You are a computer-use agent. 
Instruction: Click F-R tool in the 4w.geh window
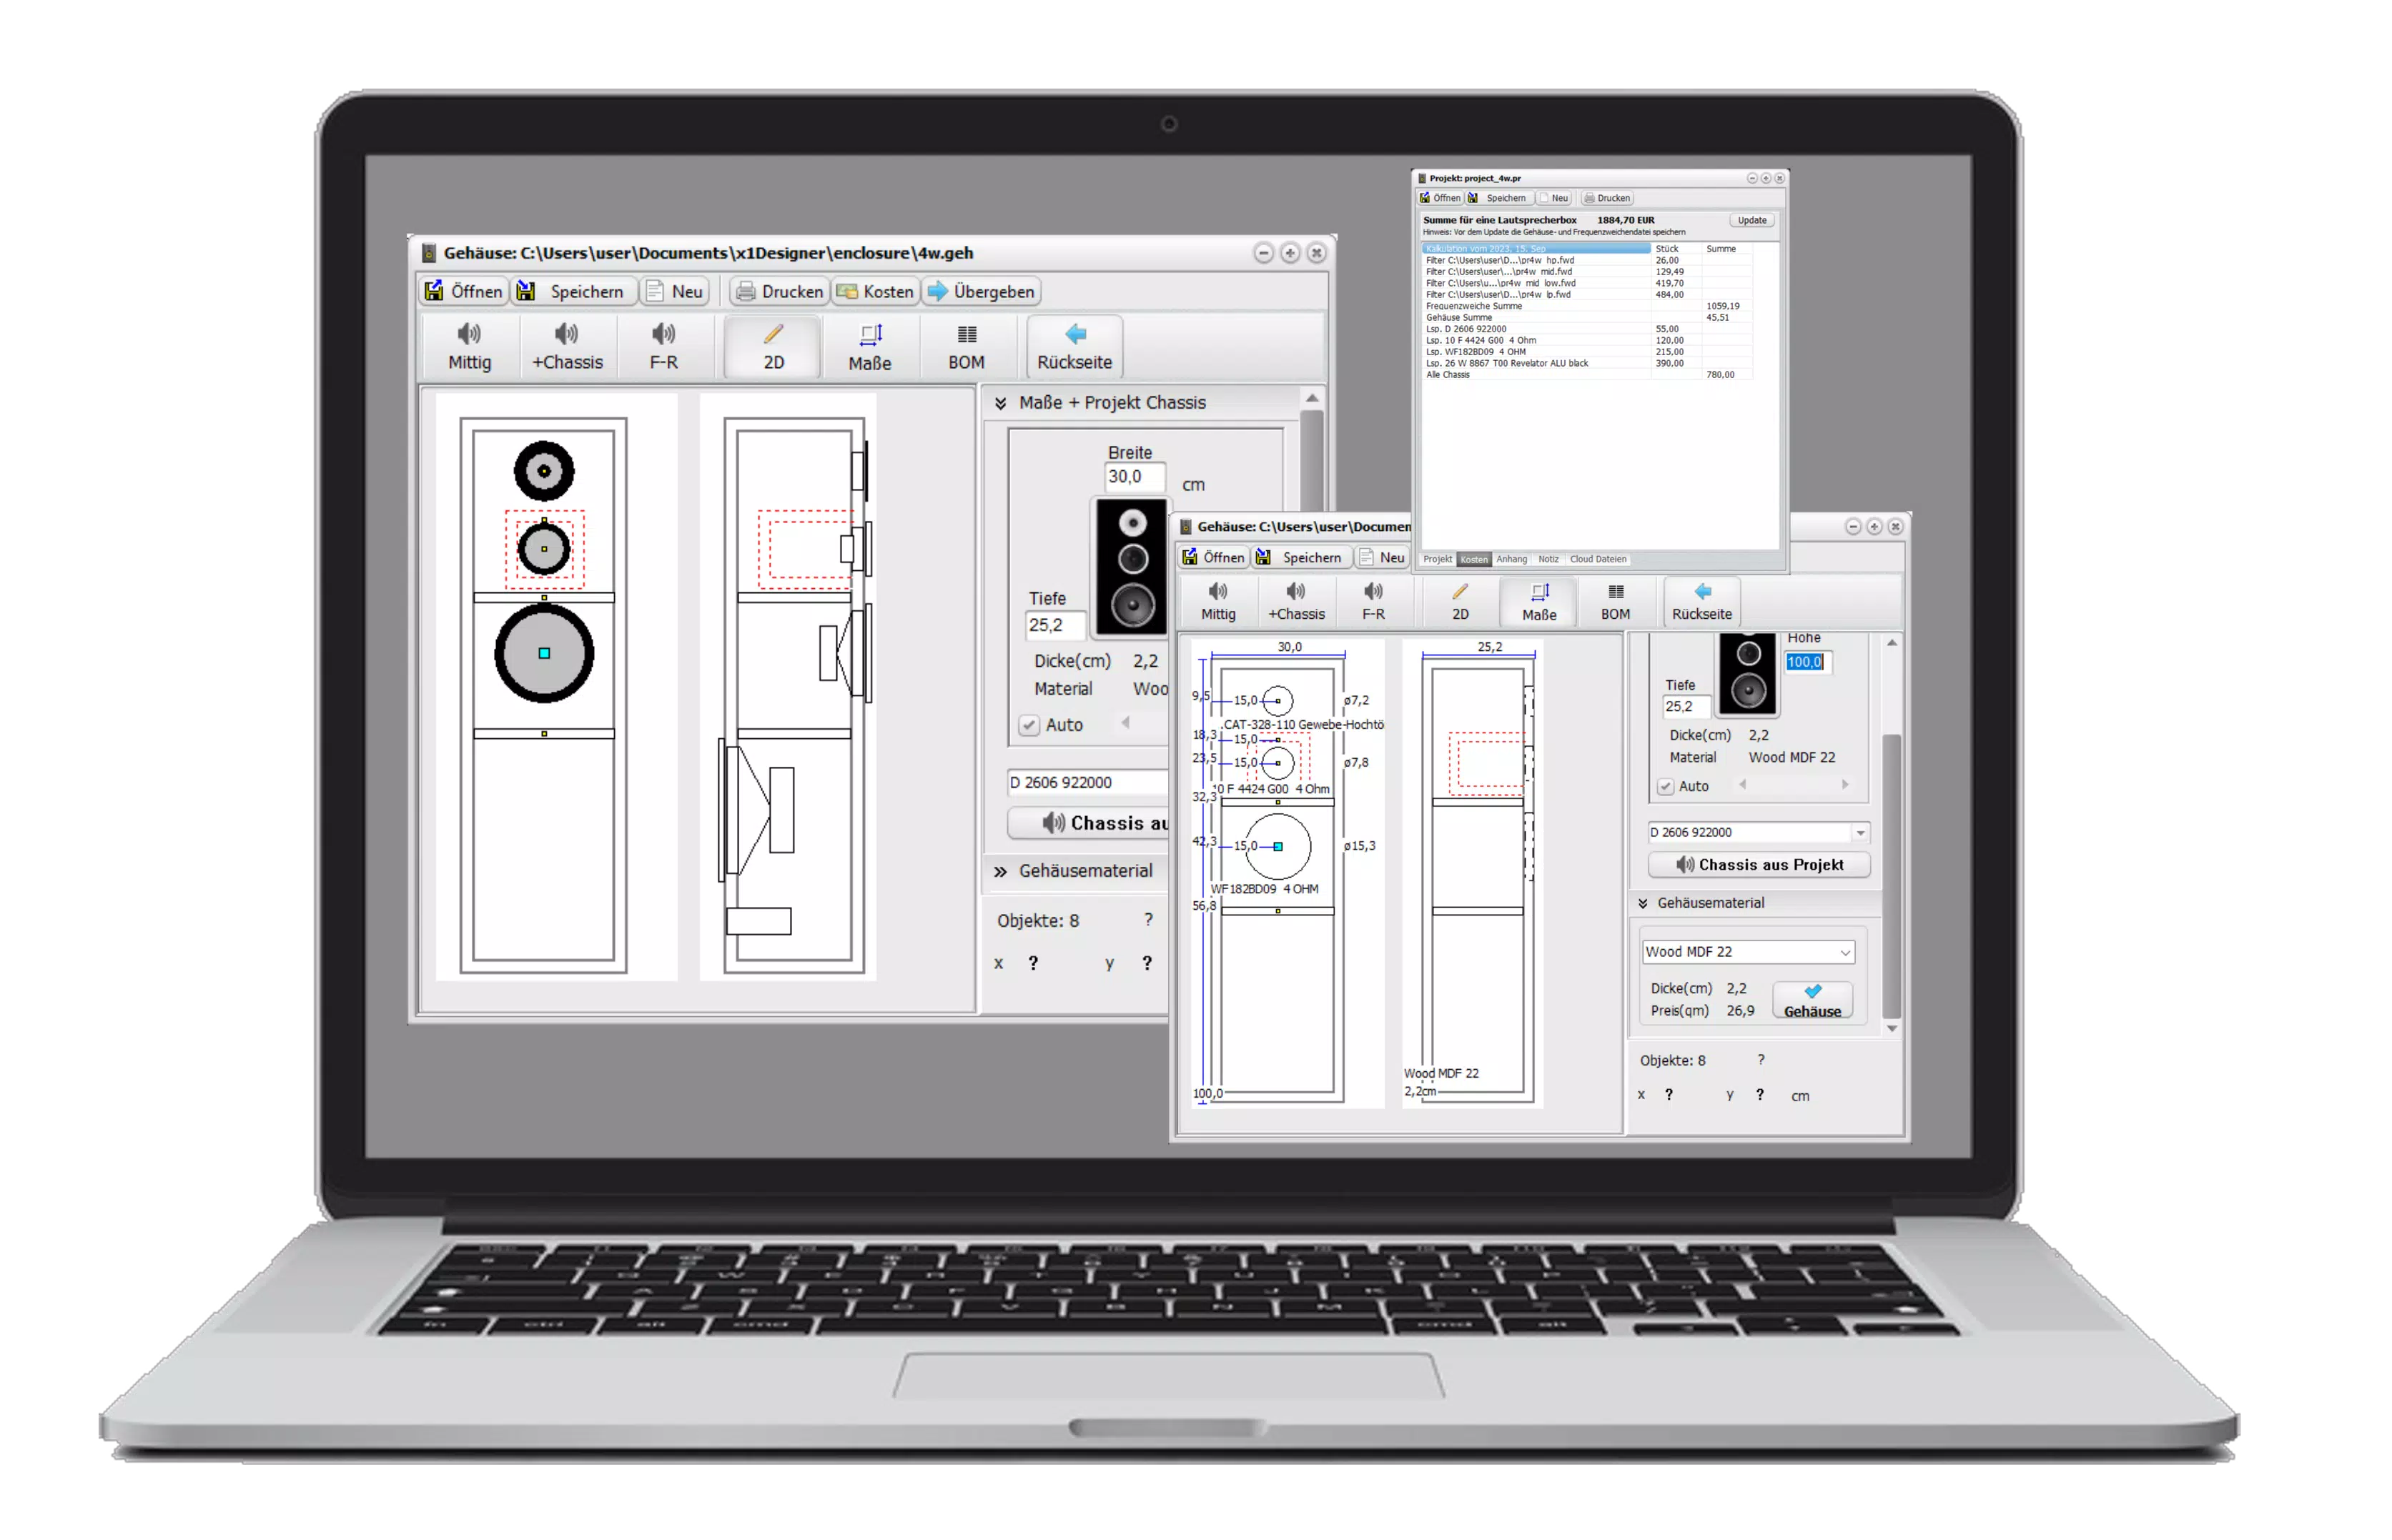[663, 346]
